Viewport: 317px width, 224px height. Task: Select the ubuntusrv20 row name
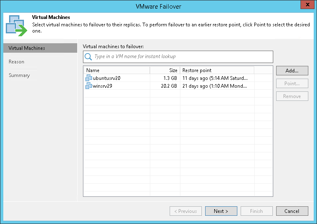[106, 78]
